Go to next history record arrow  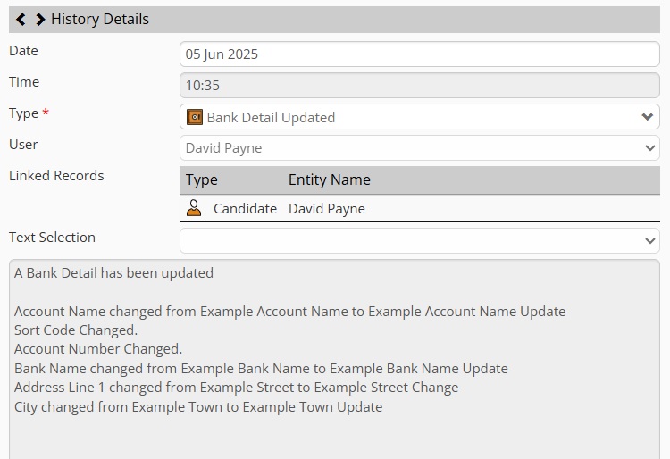tap(39, 20)
